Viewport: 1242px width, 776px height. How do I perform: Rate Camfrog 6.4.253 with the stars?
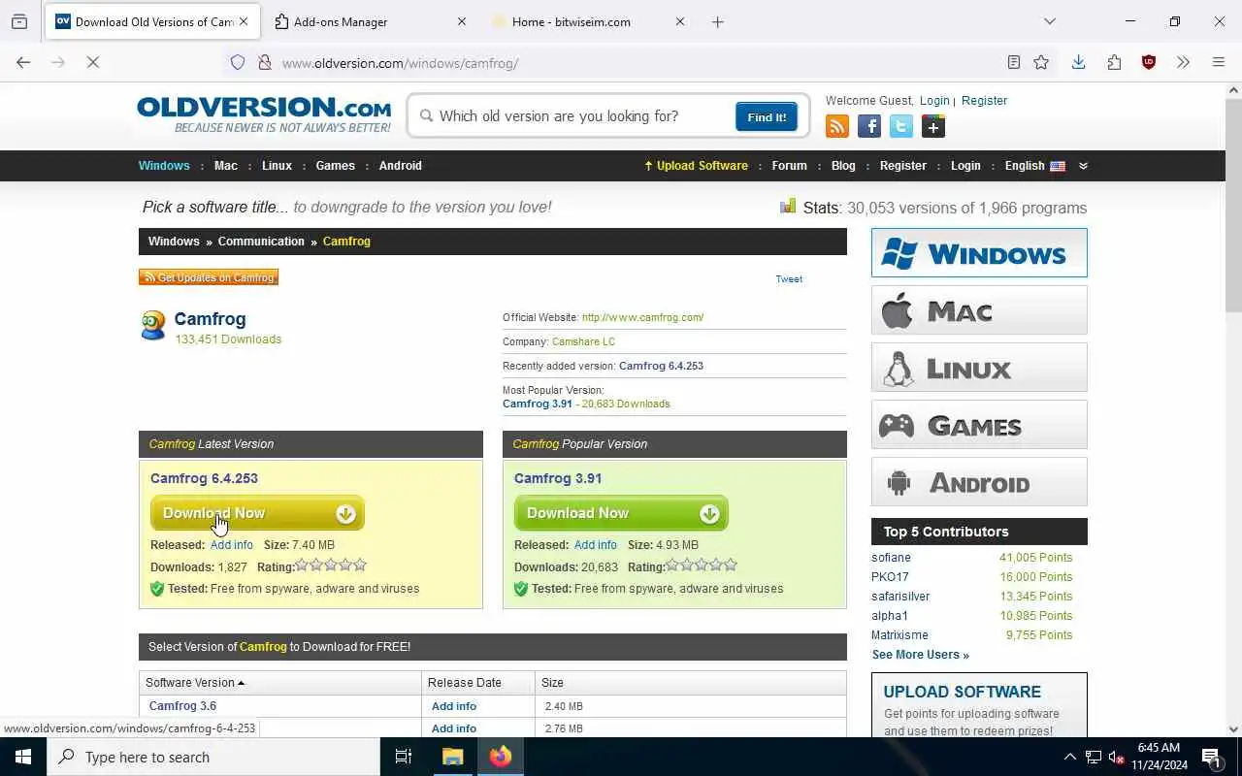coord(331,565)
